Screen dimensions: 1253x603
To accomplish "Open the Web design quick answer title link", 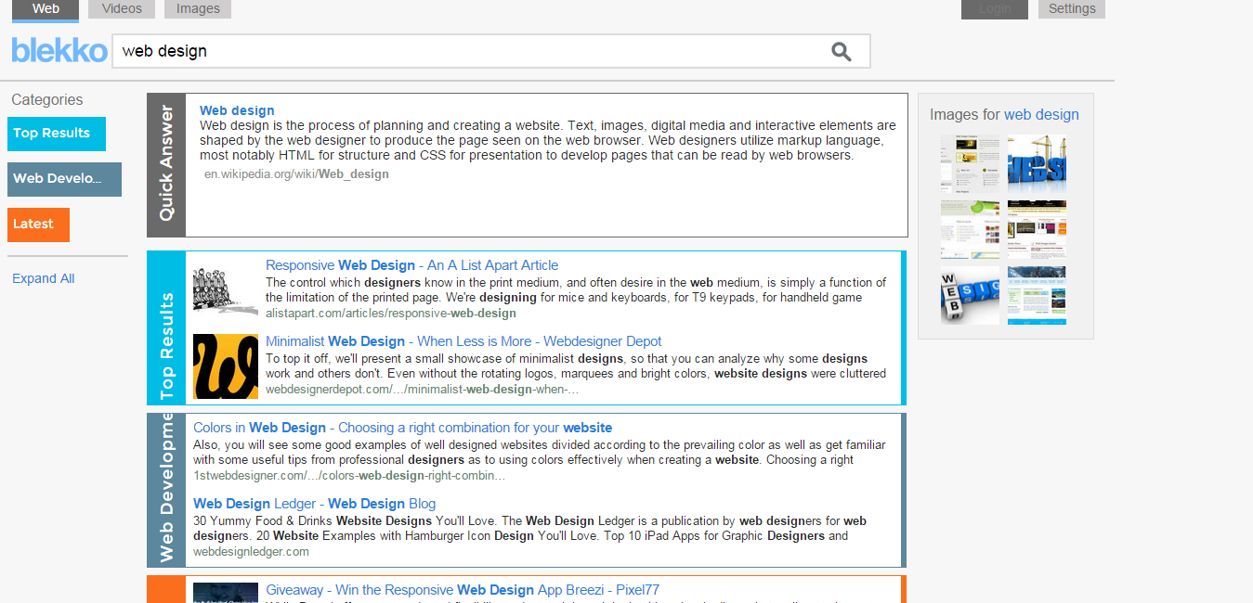I will click(x=237, y=110).
